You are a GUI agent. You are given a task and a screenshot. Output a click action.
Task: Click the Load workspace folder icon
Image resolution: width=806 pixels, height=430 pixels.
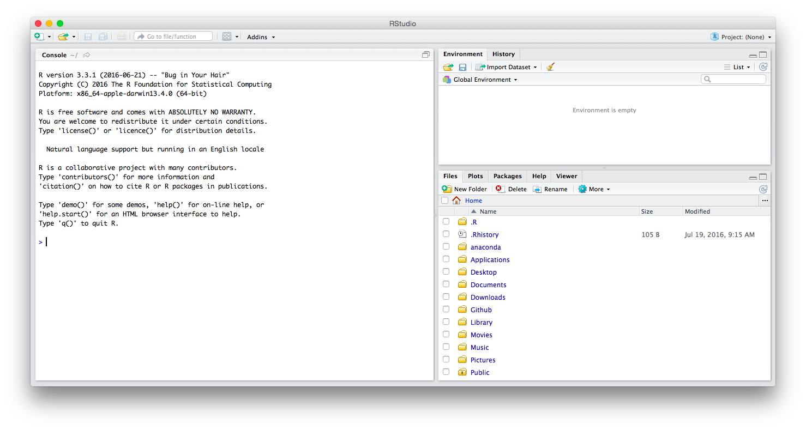tap(448, 67)
